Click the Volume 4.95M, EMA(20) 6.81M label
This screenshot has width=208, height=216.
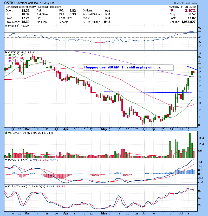pyautogui.click(x=30, y=133)
